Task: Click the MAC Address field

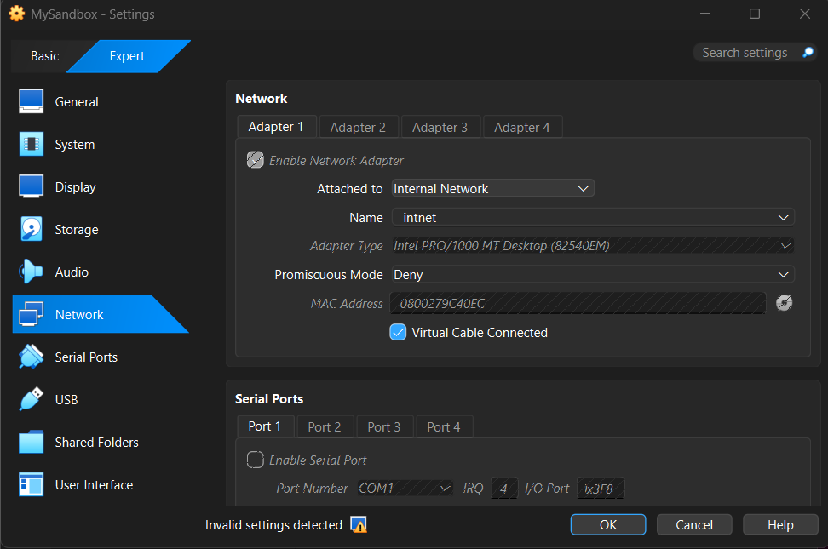Action: point(578,303)
